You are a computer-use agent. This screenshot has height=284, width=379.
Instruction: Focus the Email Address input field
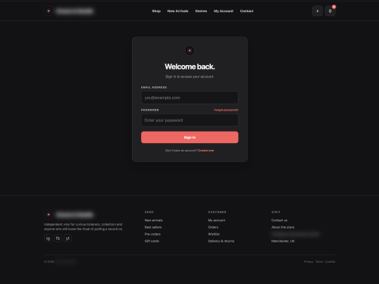(189, 98)
